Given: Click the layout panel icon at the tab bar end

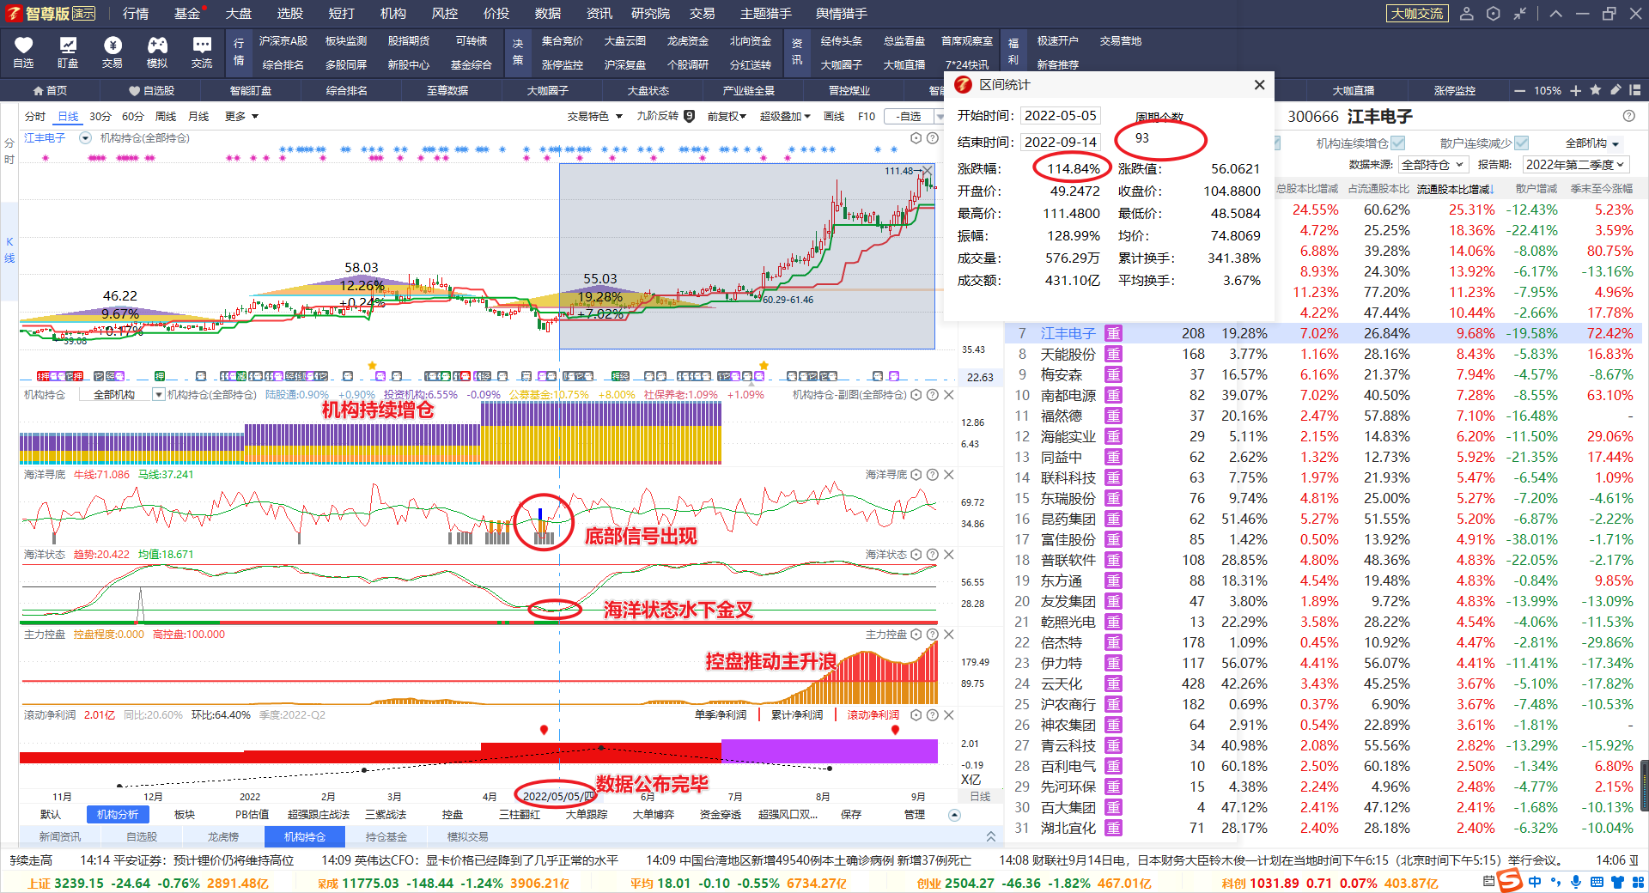Looking at the screenshot, I should point(1635,90).
